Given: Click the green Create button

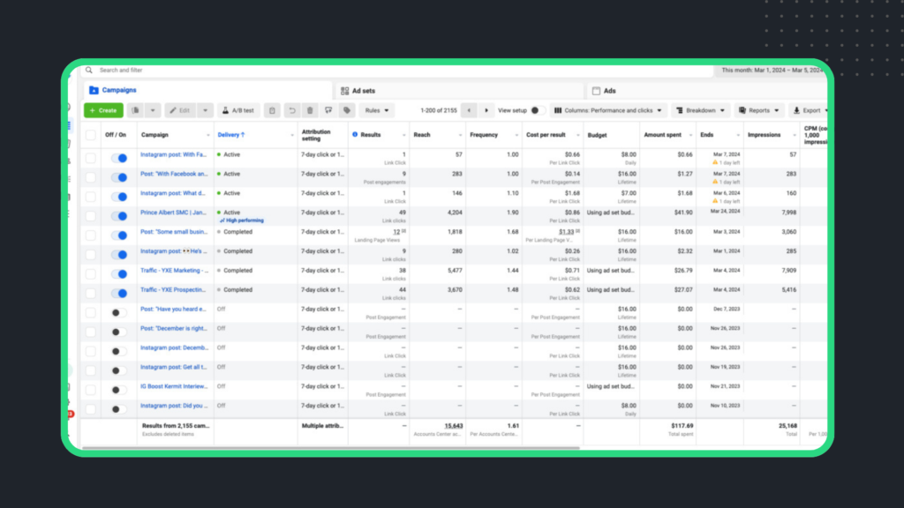Looking at the screenshot, I should point(103,110).
